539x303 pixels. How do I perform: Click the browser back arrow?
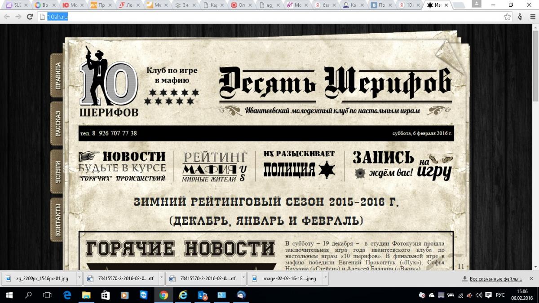tap(7, 17)
